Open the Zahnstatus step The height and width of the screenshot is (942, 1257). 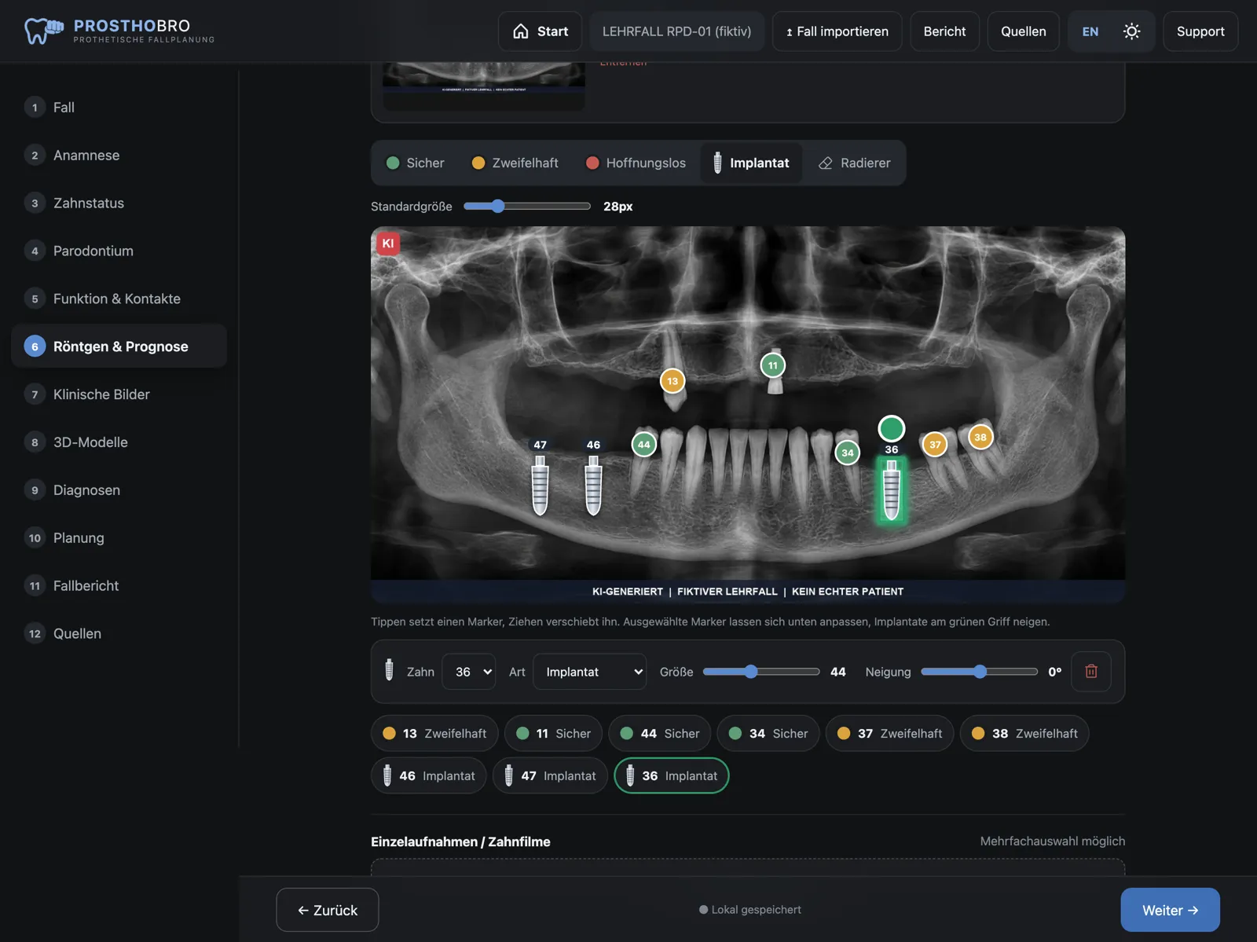119,203
